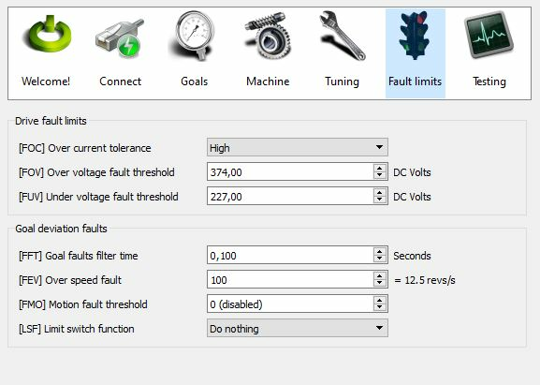540x385 pixels.
Task: Increase Under voltage fault threshold value
Action: click(380, 192)
